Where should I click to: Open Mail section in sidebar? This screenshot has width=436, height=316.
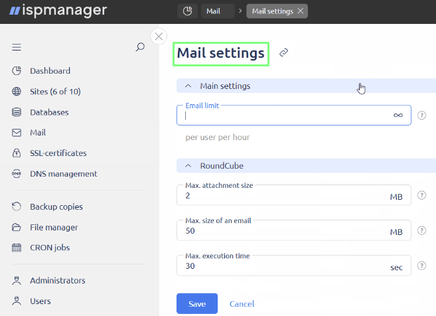pos(38,132)
